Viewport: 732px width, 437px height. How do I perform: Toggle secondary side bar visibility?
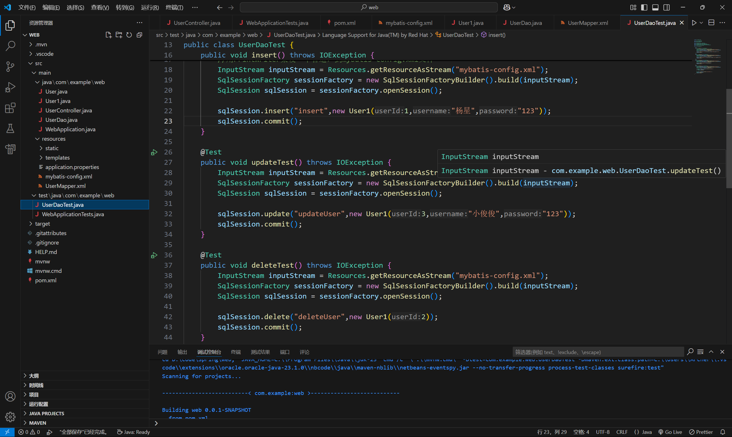click(x=666, y=7)
